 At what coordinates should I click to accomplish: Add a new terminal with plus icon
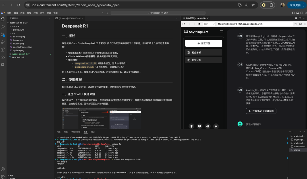[290, 132]
